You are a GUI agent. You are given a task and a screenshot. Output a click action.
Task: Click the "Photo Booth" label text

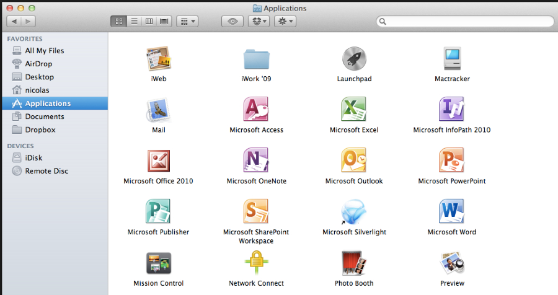[354, 283]
